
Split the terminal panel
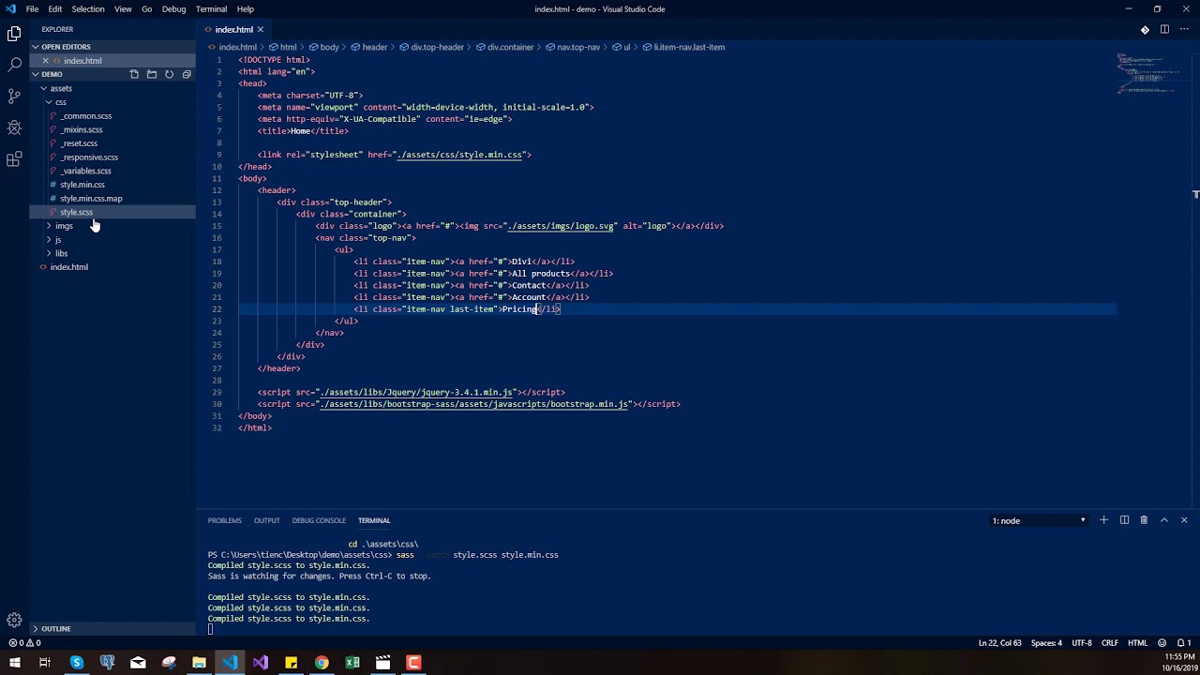pos(1124,520)
